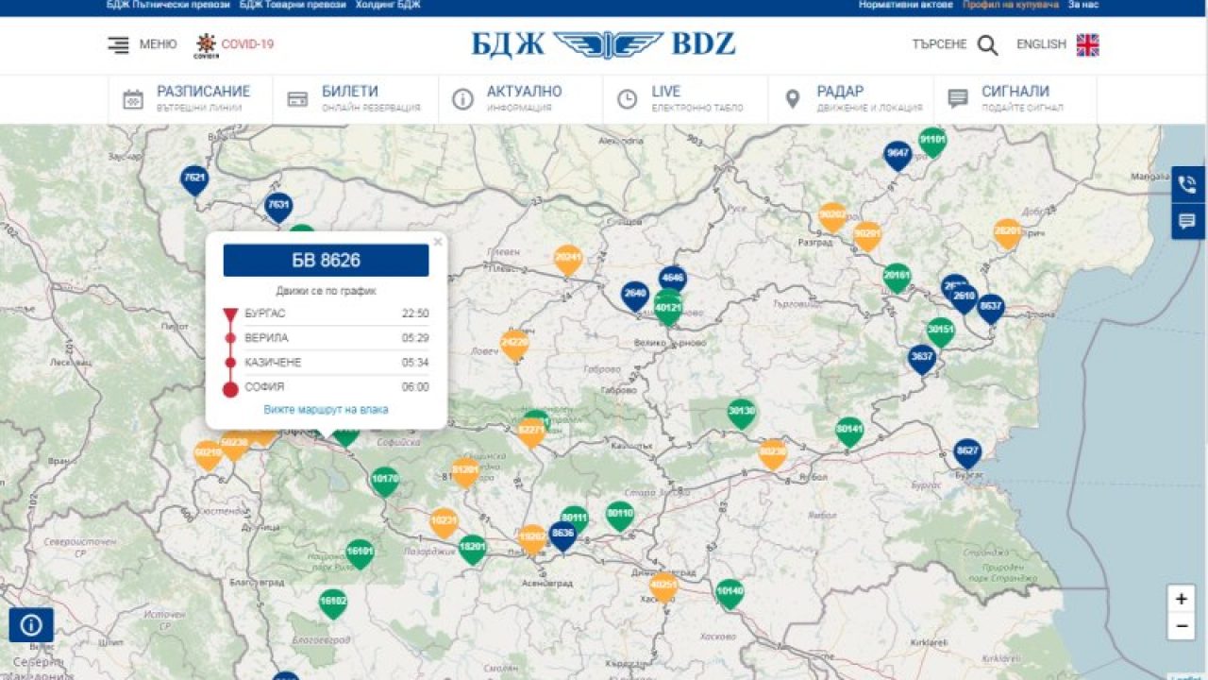Select train marker 7621 on the map
1208x680 pixels.
[194, 178]
